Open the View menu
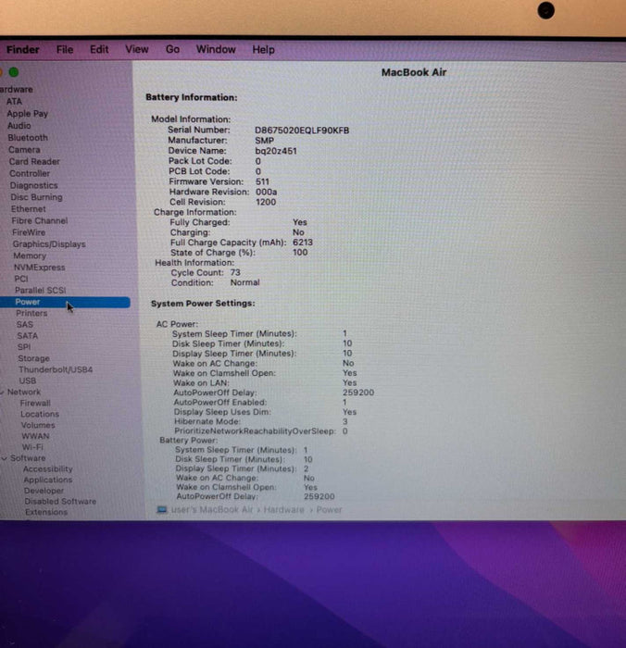626x648 pixels. point(137,50)
